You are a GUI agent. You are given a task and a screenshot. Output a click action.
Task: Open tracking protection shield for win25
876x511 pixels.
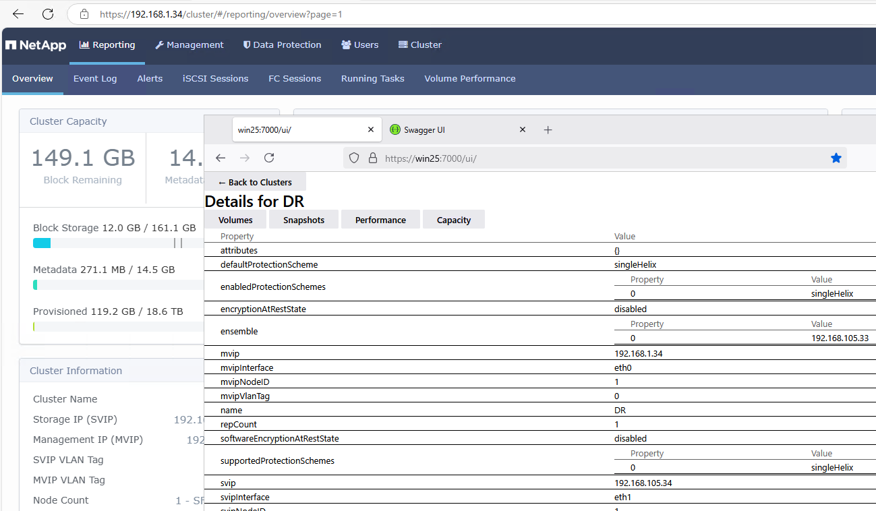click(x=354, y=158)
